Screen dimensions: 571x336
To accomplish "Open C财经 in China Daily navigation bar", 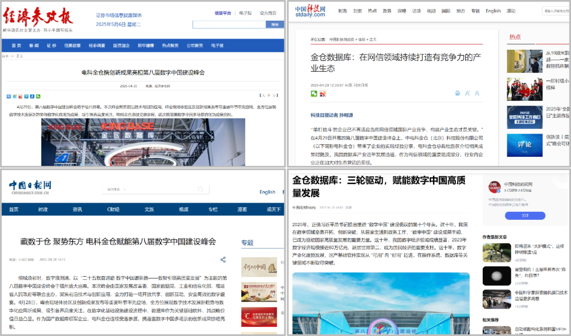I will click(x=113, y=209).
